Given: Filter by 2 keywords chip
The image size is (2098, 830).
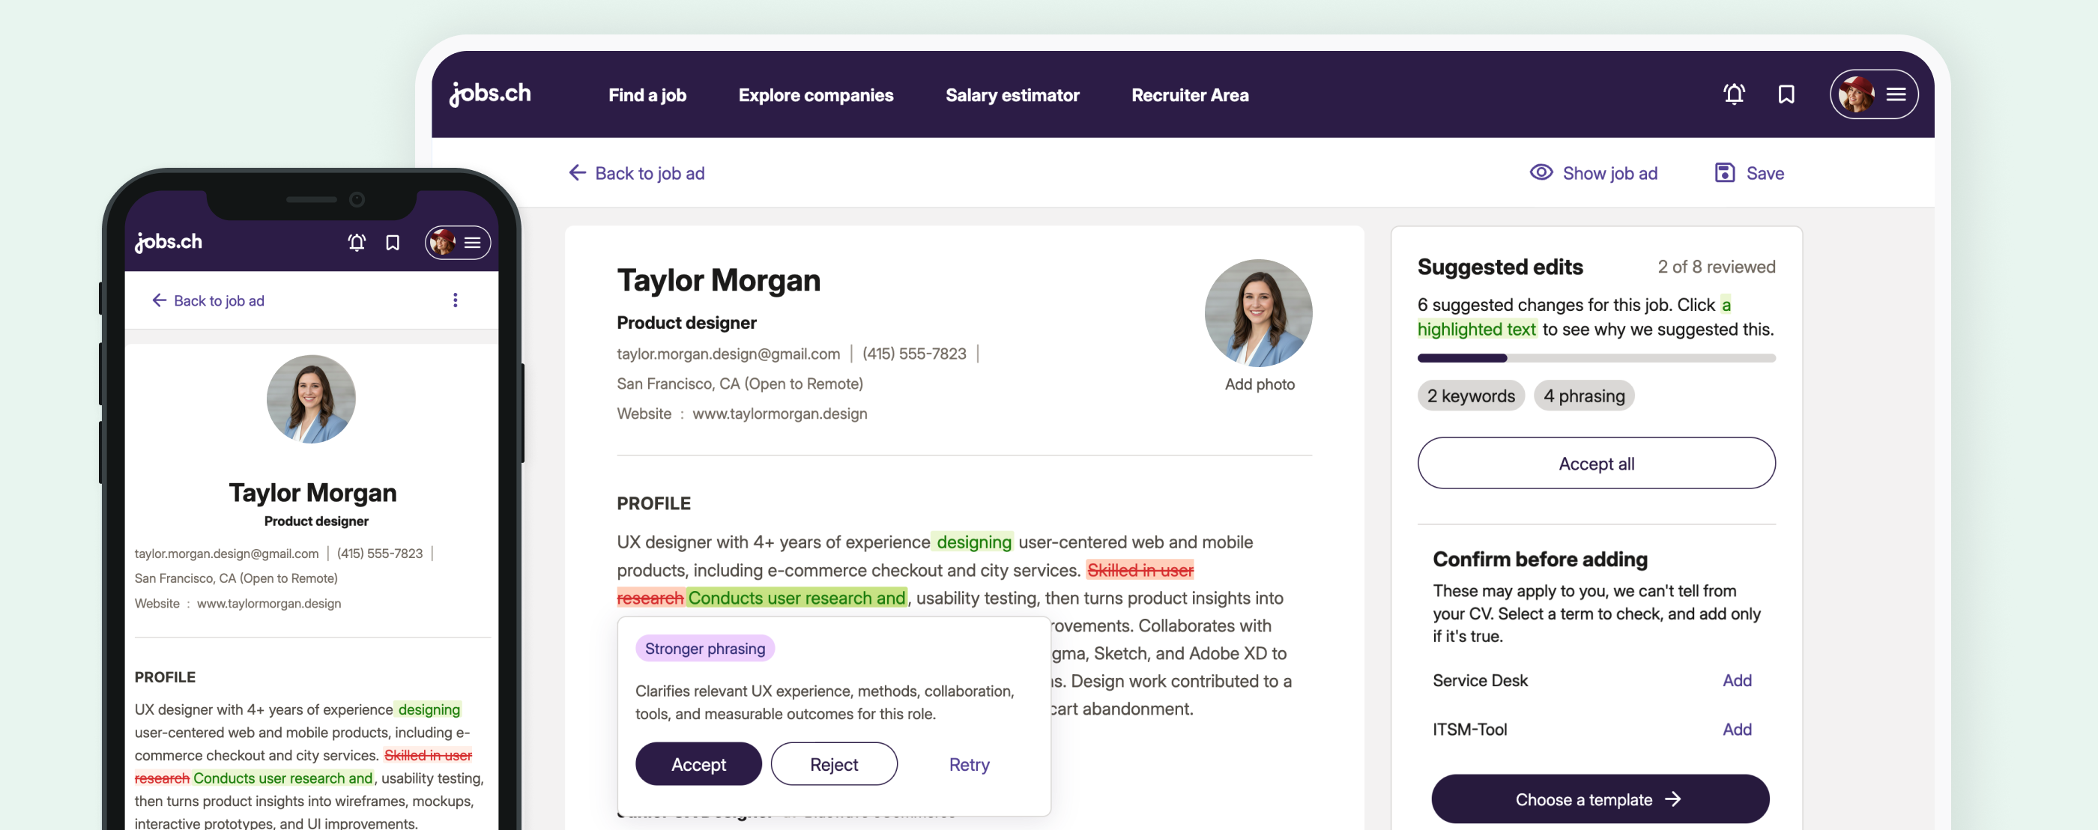Looking at the screenshot, I should pyautogui.click(x=1471, y=396).
